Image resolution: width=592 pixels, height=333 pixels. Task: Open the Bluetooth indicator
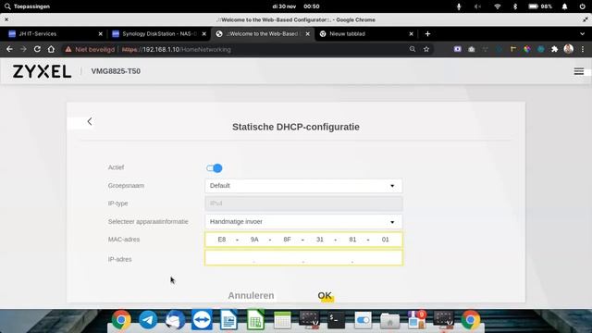click(515, 6)
